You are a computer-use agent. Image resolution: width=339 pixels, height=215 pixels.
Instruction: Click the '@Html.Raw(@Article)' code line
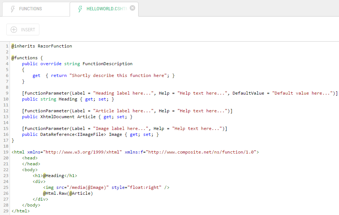(68, 193)
